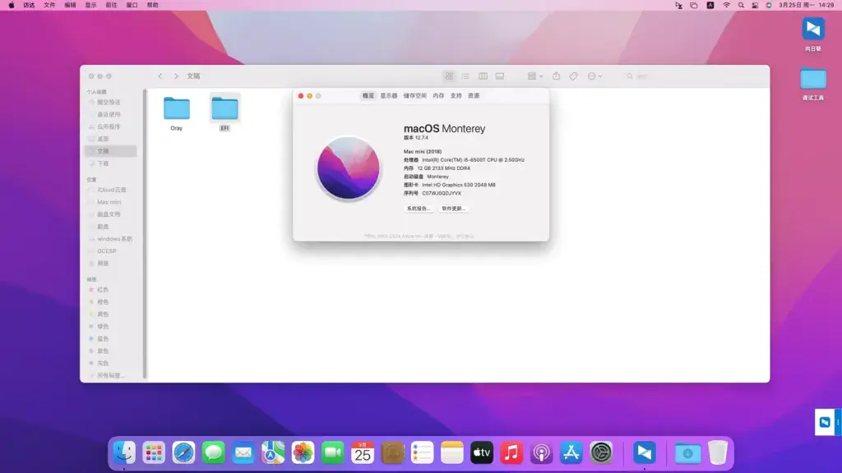Viewport: 842px width, 473px height.
Task: Open the 支持 tab
Action: coord(456,95)
